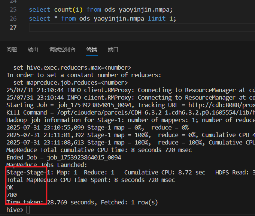This screenshot has height=216, width=255.
Task: Click the OK output line in terminal
Action: 10,187
